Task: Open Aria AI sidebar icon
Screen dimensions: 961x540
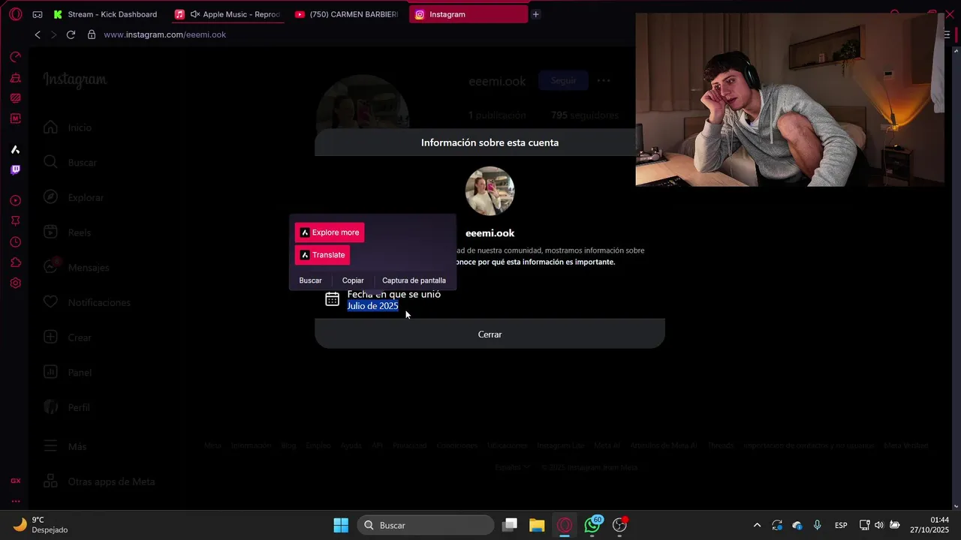Action: tap(15, 149)
